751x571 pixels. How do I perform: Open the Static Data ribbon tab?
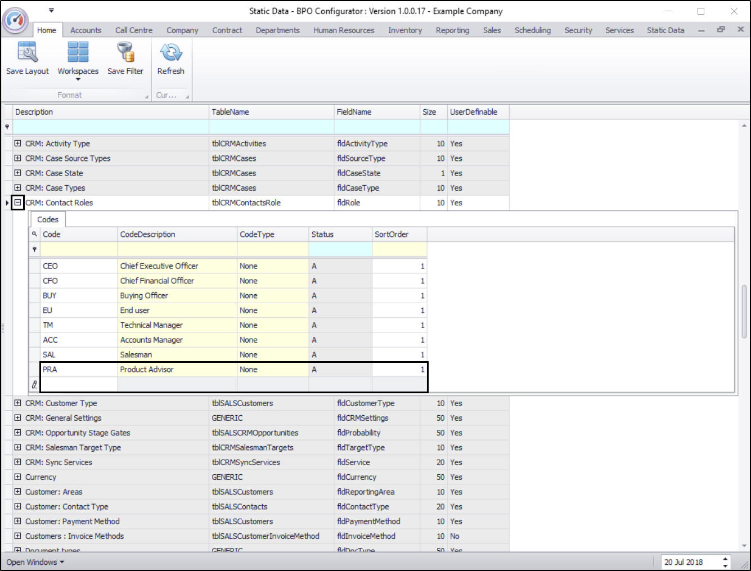[665, 30]
